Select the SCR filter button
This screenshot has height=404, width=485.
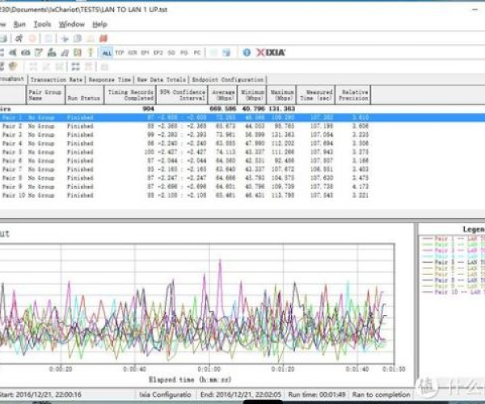coord(133,52)
